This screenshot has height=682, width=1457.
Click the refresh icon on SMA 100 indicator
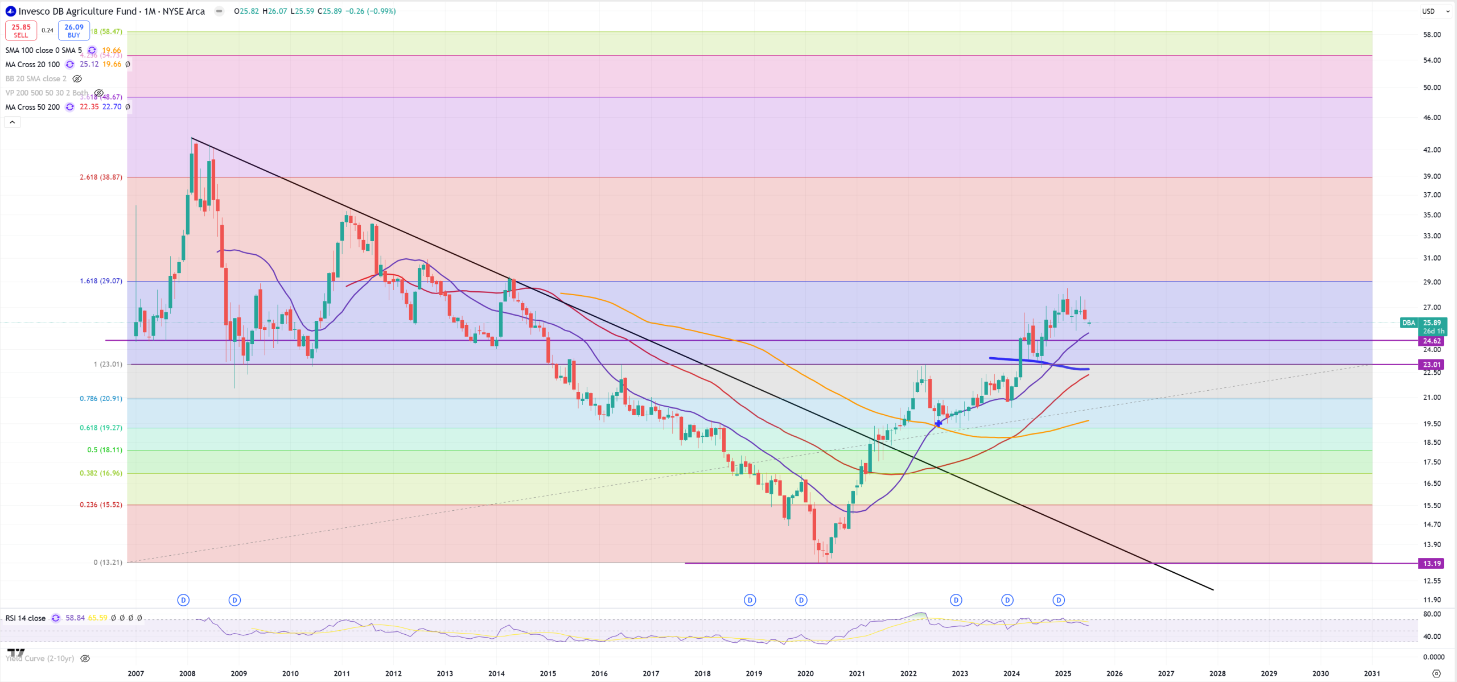pyautogui.click(x=92, y=50)
